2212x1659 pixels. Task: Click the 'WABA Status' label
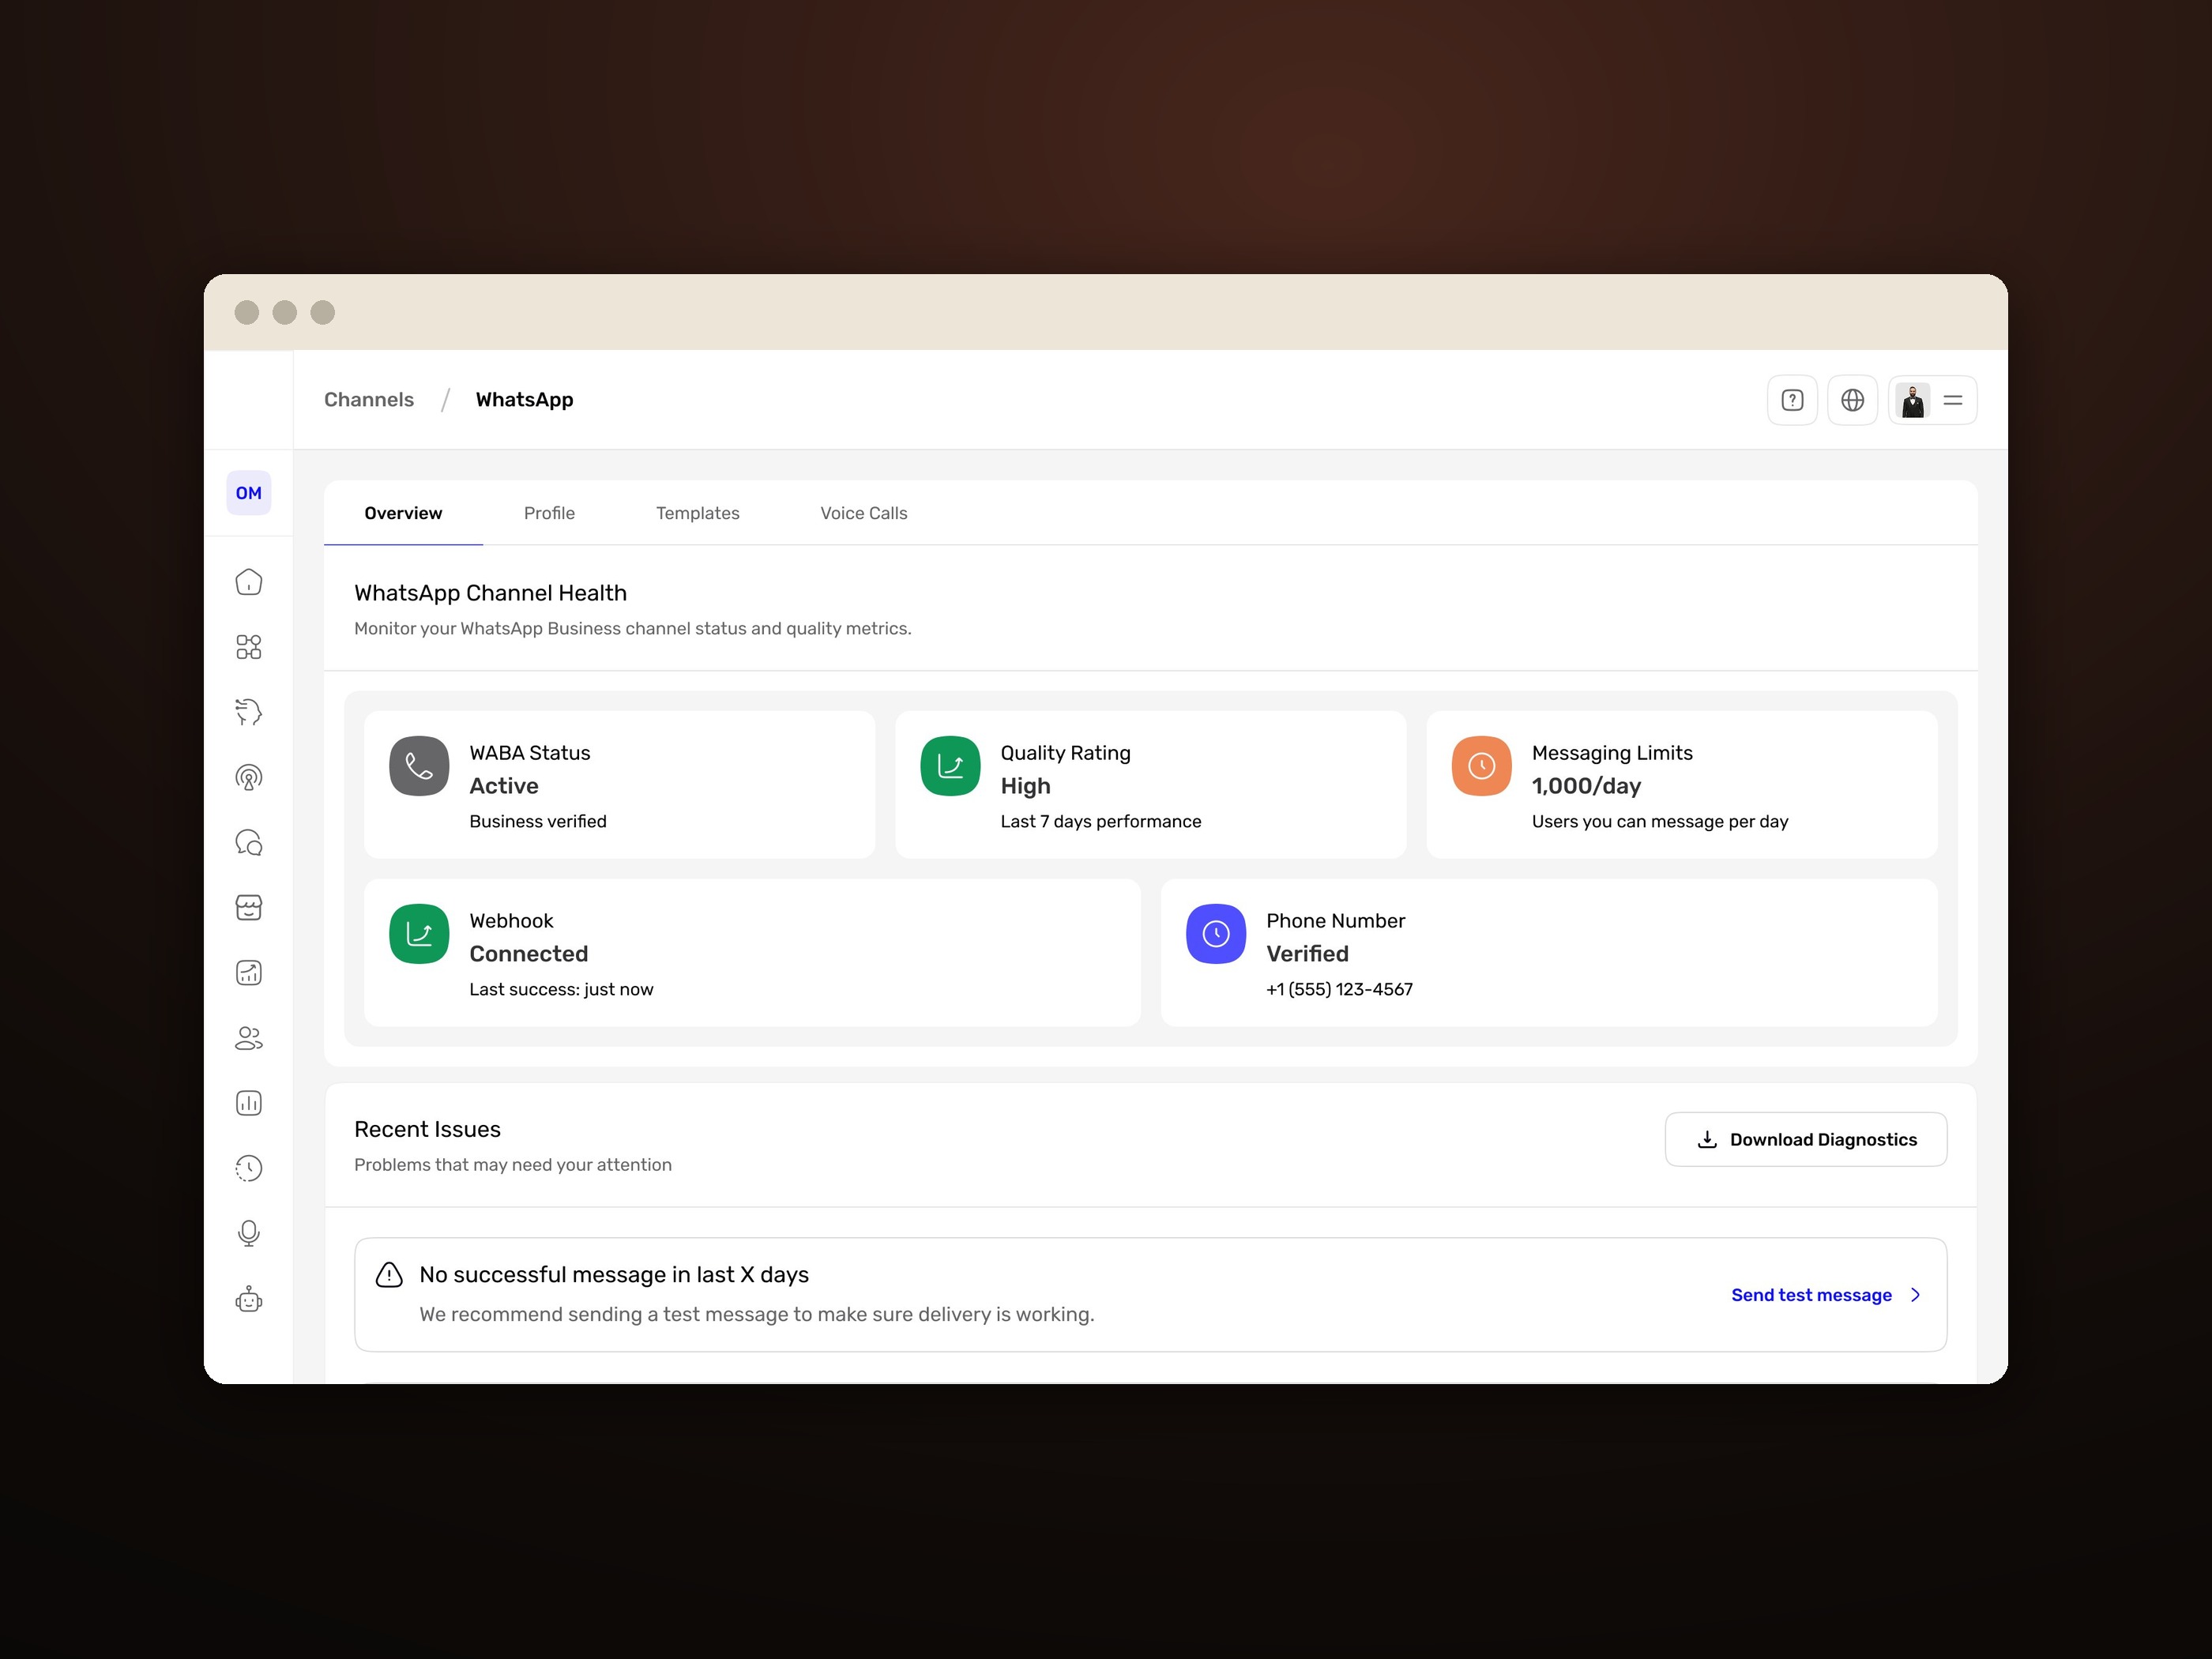tap(530, 753)
